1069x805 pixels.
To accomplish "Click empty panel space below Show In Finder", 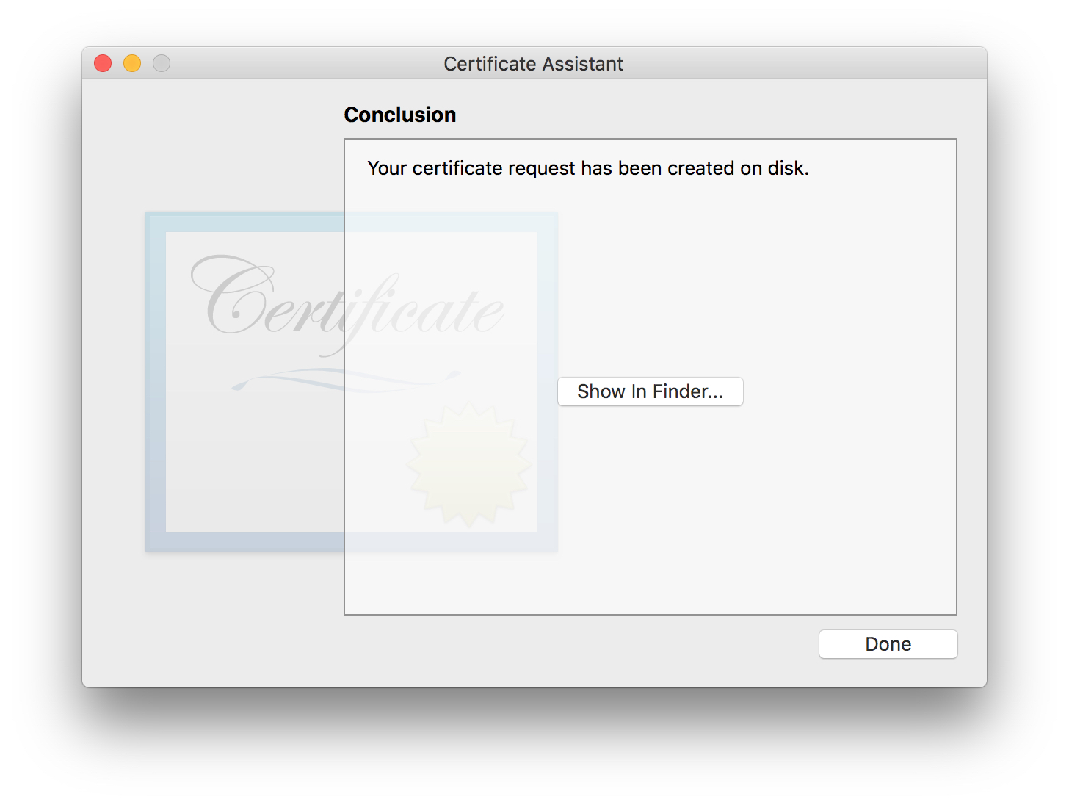I will [650, 514].
